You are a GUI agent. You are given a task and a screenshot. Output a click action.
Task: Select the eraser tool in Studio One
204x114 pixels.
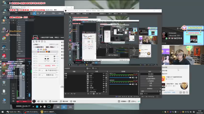point(44,13)
